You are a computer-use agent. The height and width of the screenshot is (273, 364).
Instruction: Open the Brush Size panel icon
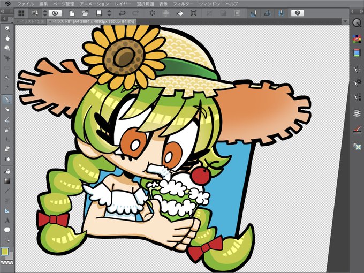tap(357, 97)
